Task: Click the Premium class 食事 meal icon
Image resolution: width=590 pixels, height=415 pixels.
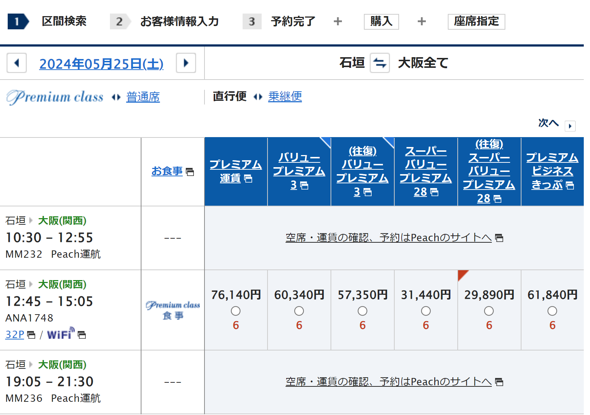Action: pos(173,310)
